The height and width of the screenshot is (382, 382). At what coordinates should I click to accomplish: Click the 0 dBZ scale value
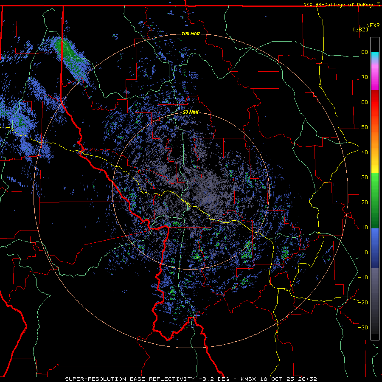click(x=366, y=253)
